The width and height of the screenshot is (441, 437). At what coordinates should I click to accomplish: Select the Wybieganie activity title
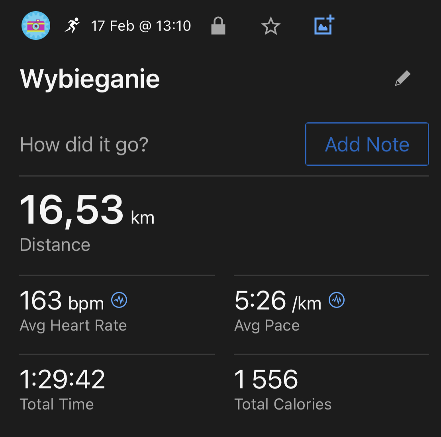[x=90, y=79]
